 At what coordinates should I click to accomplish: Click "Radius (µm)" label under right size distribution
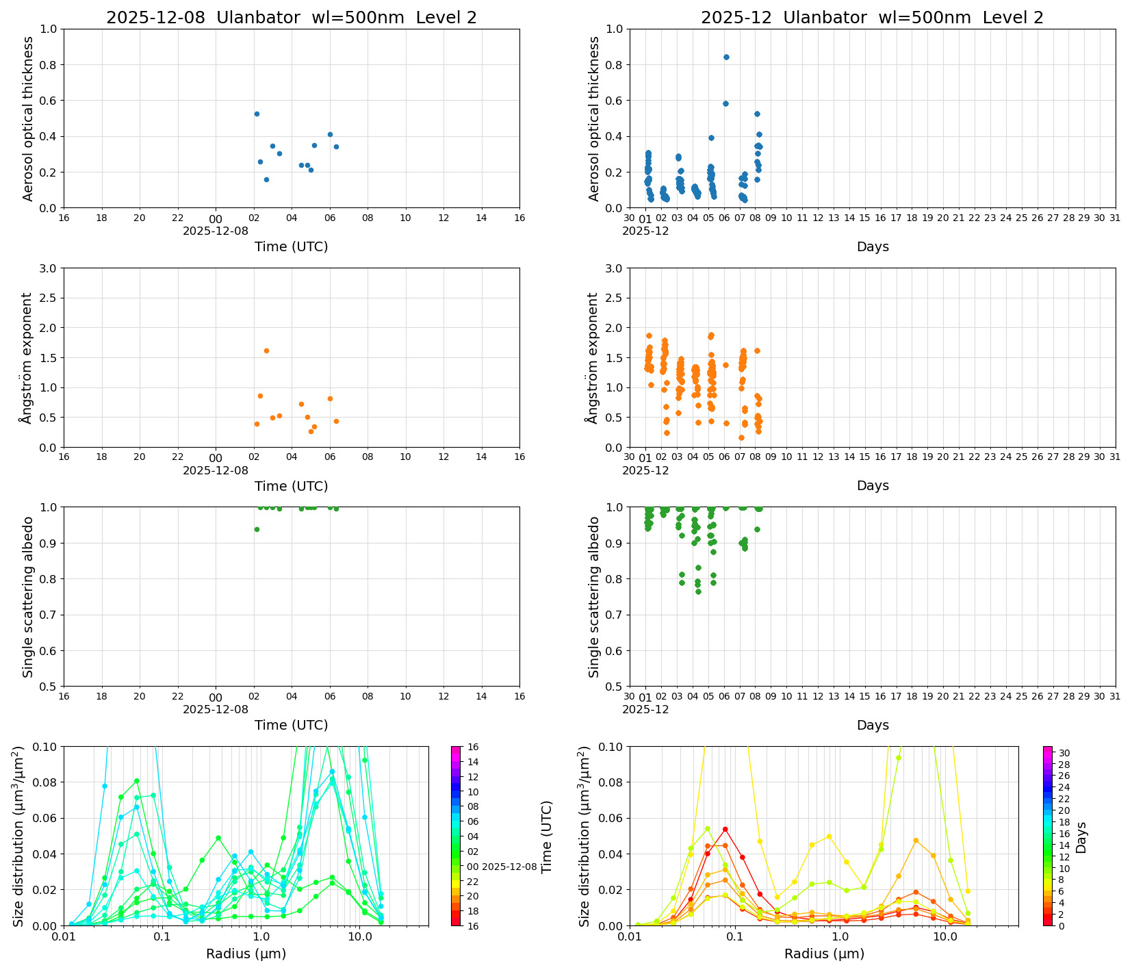pyautogui.click(x=824, y=954)
